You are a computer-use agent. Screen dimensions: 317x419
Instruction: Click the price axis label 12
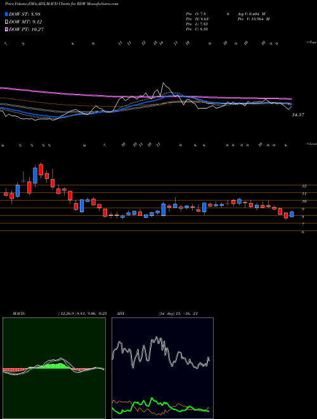pyautogui.click(x=304, y=186)
